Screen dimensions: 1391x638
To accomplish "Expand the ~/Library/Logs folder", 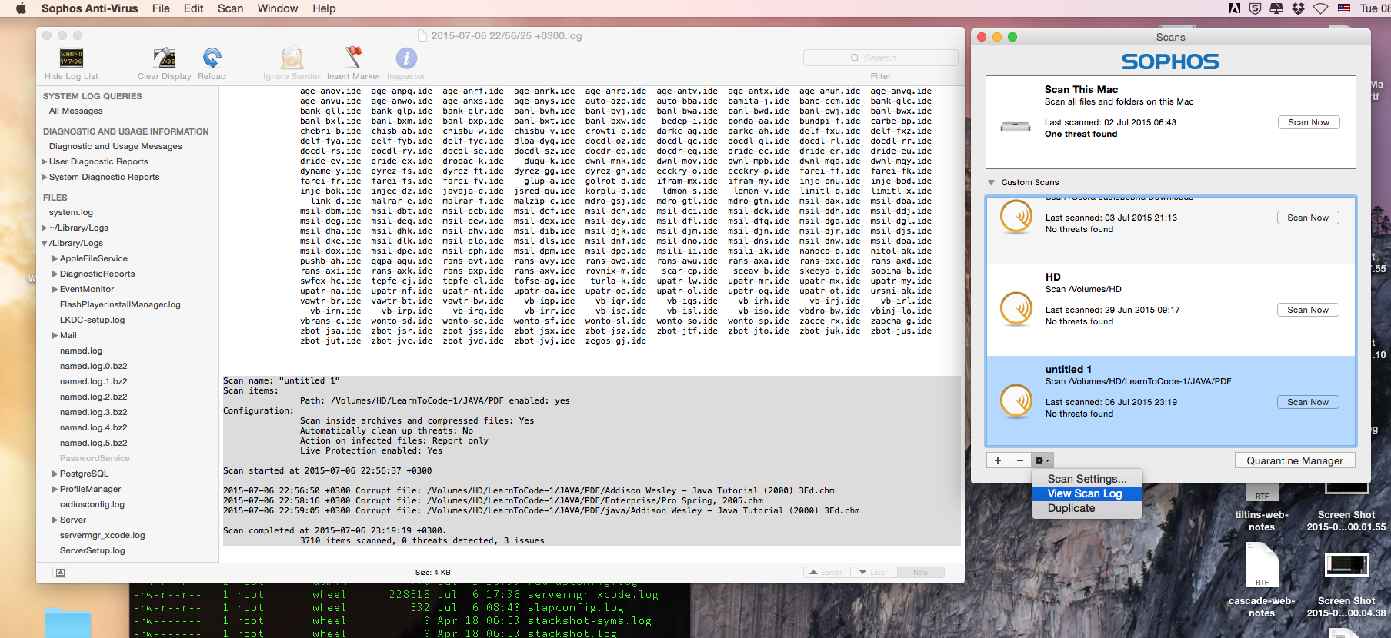I will point(45,228).
